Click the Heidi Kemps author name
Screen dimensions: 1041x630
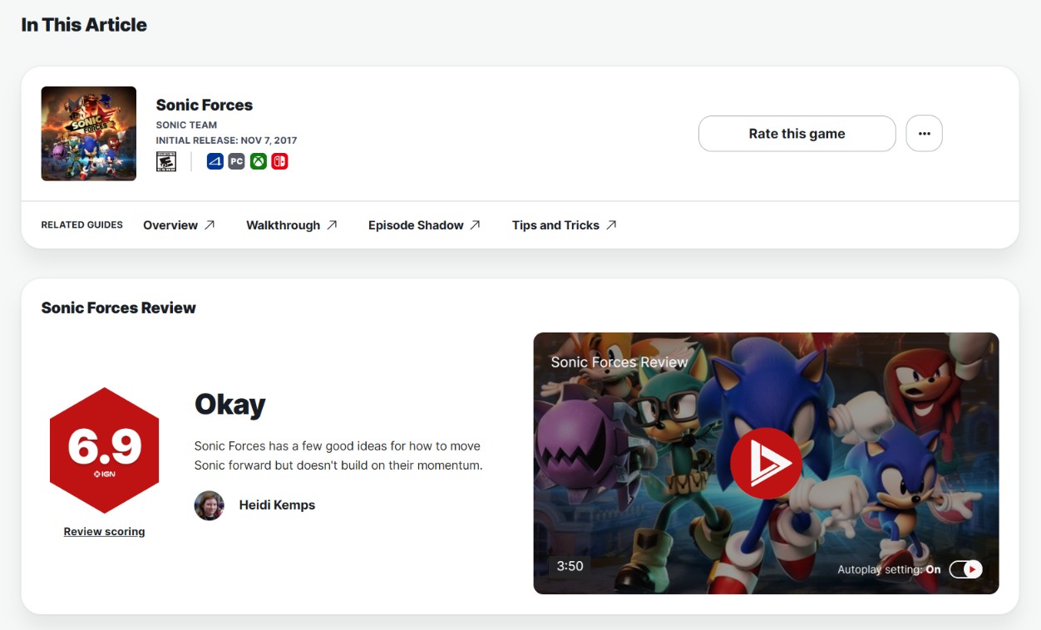pos(277,505)
